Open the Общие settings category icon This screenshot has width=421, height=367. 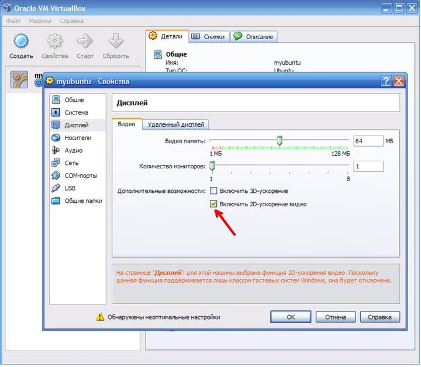[x=56, y=100]
